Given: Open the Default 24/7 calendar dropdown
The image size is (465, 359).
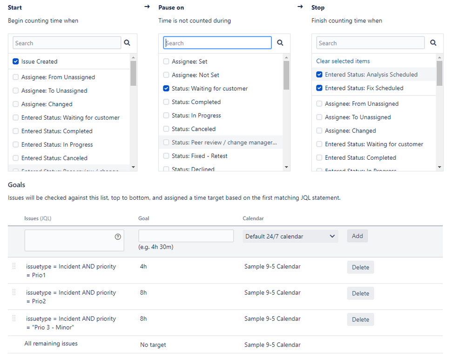Looking at the screenshot, I should pos(290,236).
